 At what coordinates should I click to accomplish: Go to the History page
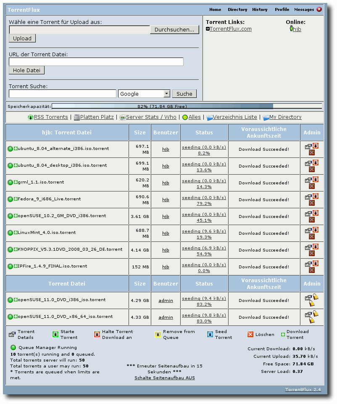point(260,10)
